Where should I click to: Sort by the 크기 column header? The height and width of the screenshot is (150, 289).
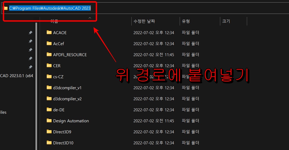point(226,21)
